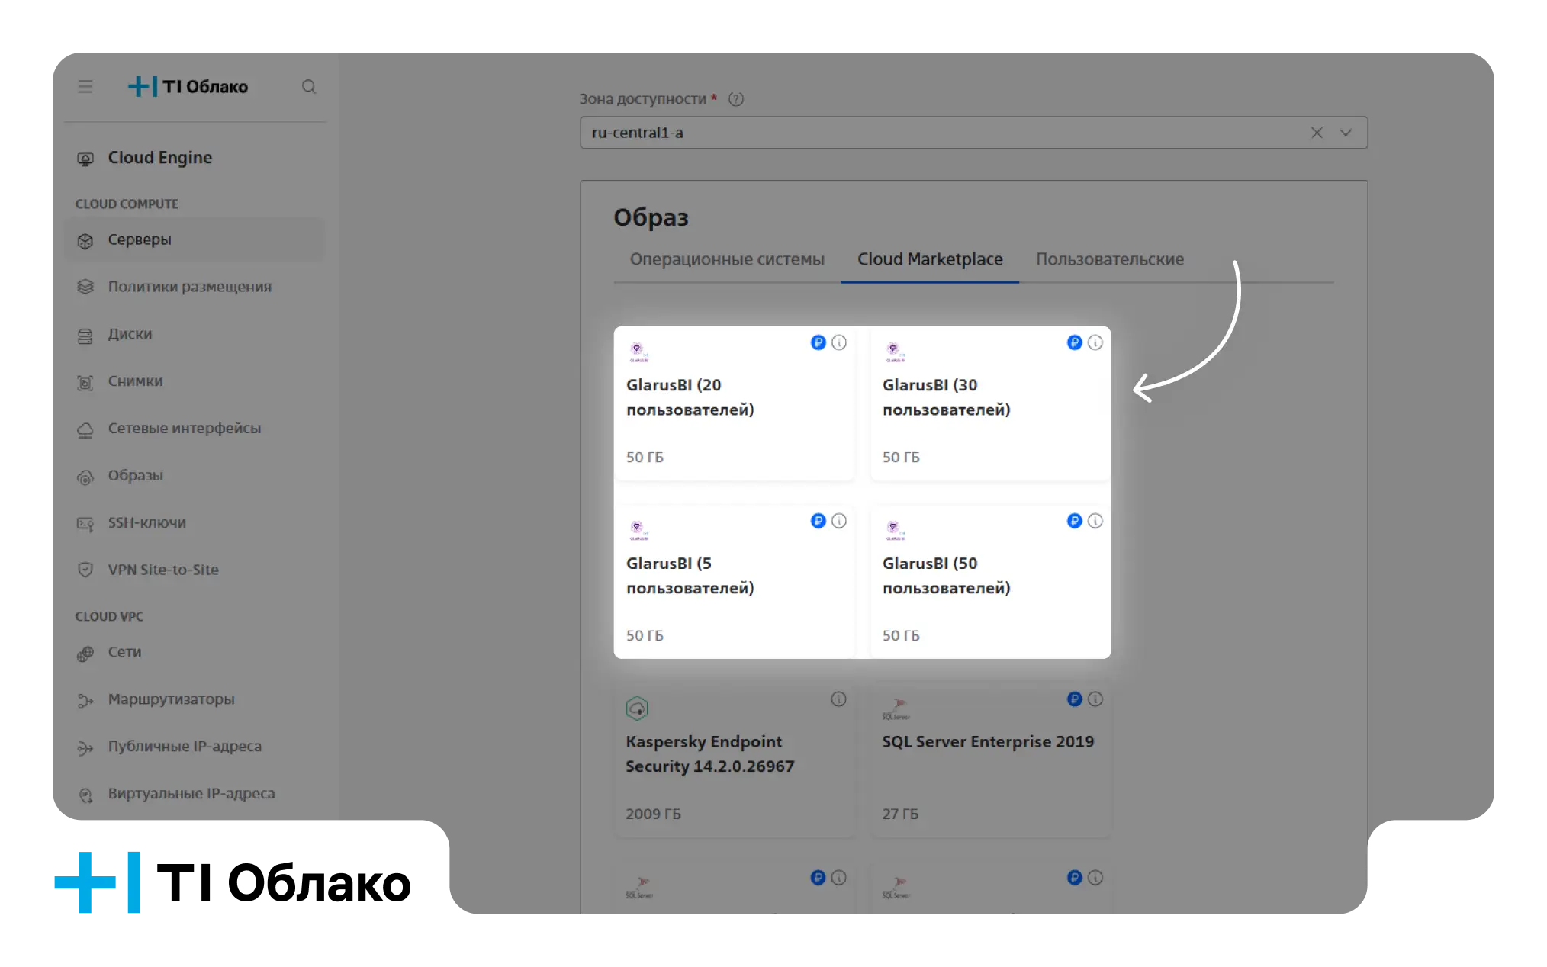Click the Kaspersky hexagon logo
Image resolution: width=1547 pixels, height=967 pixels.
pyautogui.click(x=637, y=708)
